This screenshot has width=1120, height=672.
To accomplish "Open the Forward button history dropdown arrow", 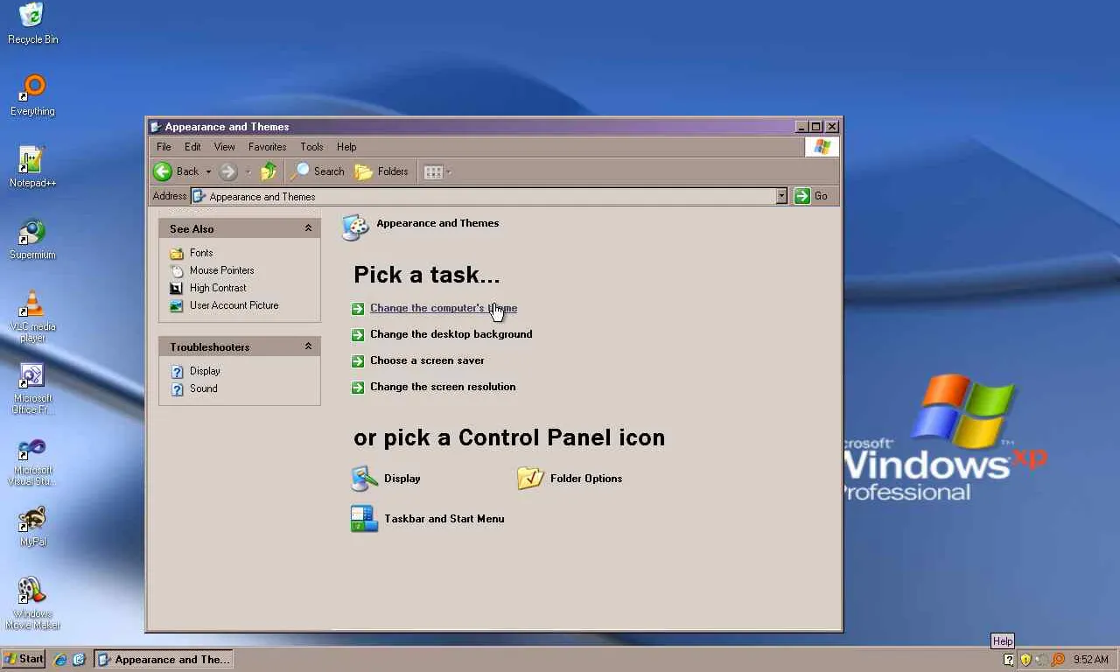I will point(248,171).
